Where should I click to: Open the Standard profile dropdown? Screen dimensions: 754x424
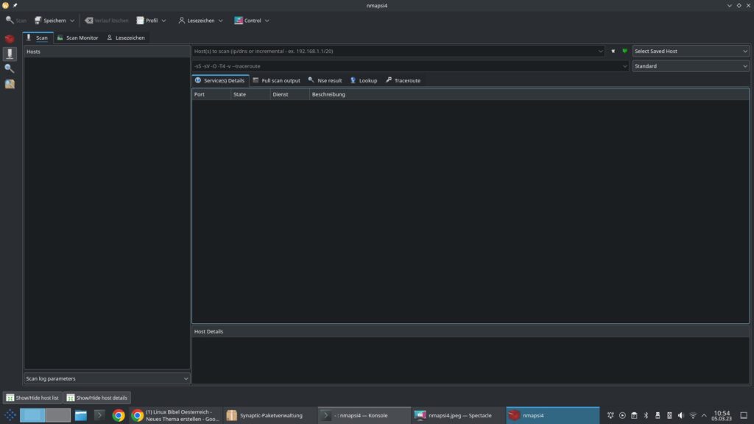point(691,66)
